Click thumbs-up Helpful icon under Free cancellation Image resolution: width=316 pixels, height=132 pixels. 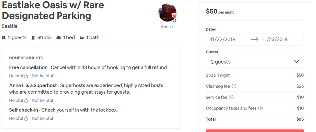[x=26, y=76]
